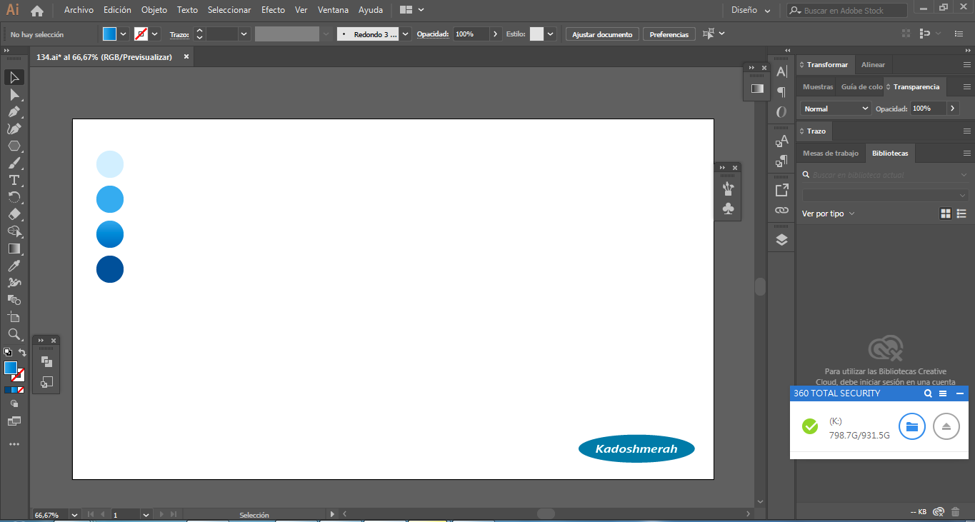Screen dimensions: 975x522
Task: Open stroke weight dropdown
Action: pyautogui.click(x=244, y=34)
